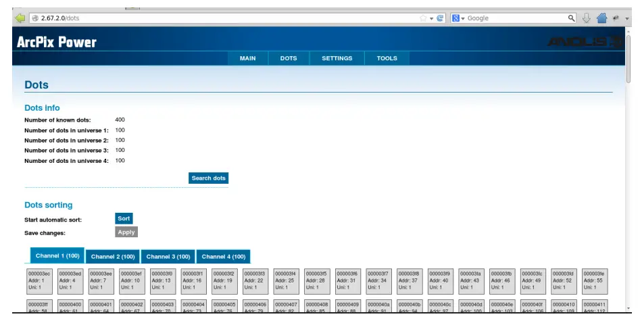Open the URL history dropdown arrow
The height and width of the screenshot is (325, 640).
[431, 18]
